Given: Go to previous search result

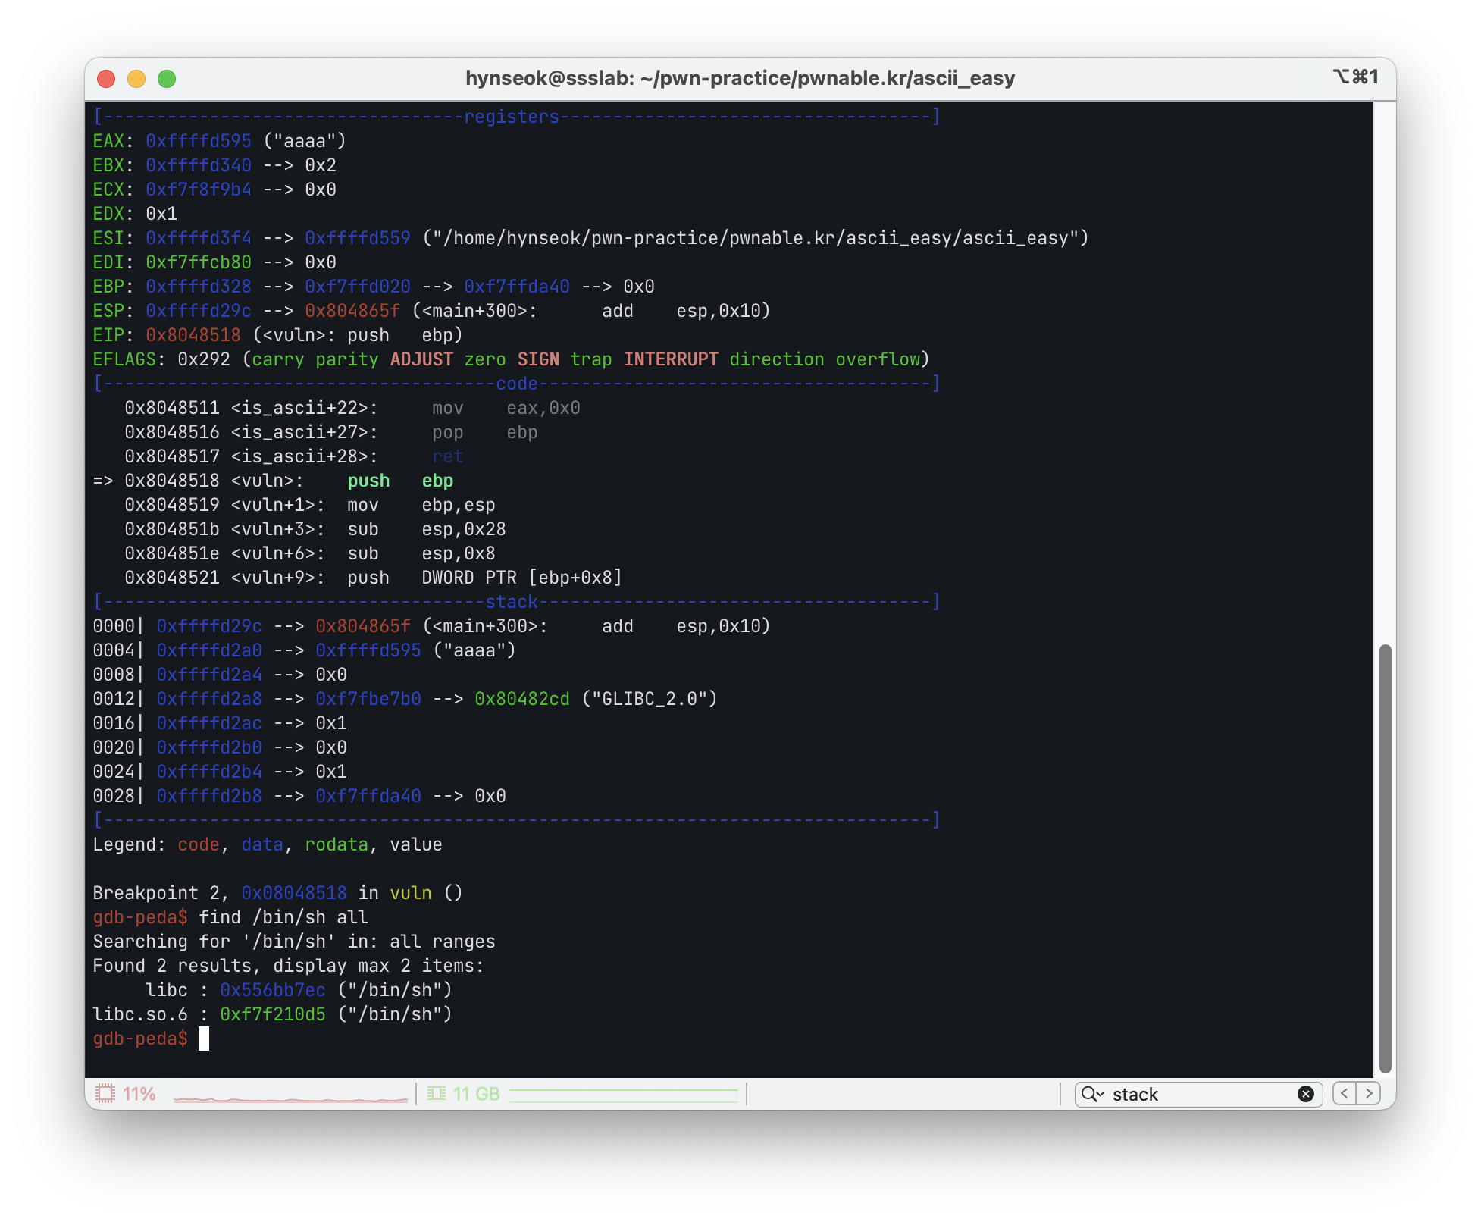Looking at the screenshot, I should pyautogui.click(x=1345, y=1093).
